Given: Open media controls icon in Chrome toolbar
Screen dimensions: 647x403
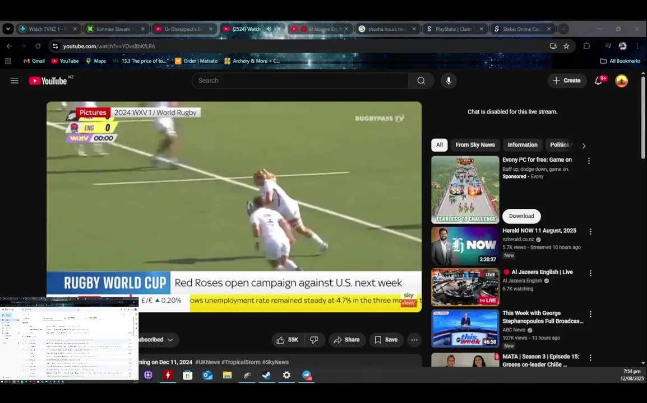Looking at the screenshot, I should [x=608, y=46].
